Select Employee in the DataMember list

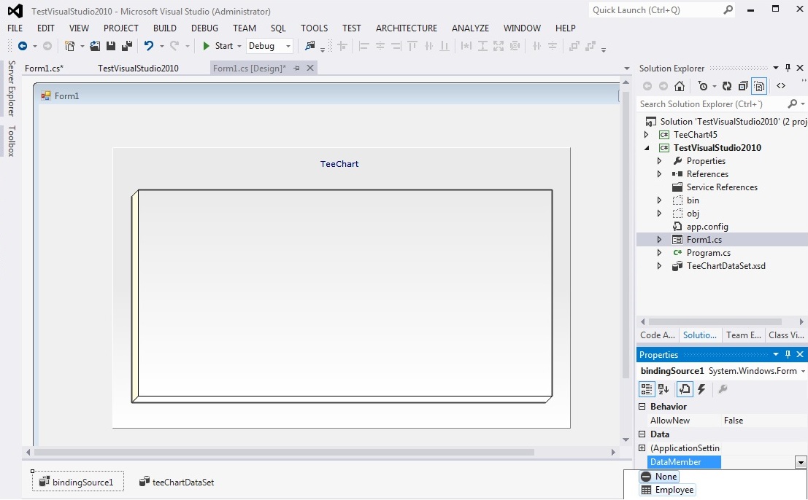tap(667, 491)
